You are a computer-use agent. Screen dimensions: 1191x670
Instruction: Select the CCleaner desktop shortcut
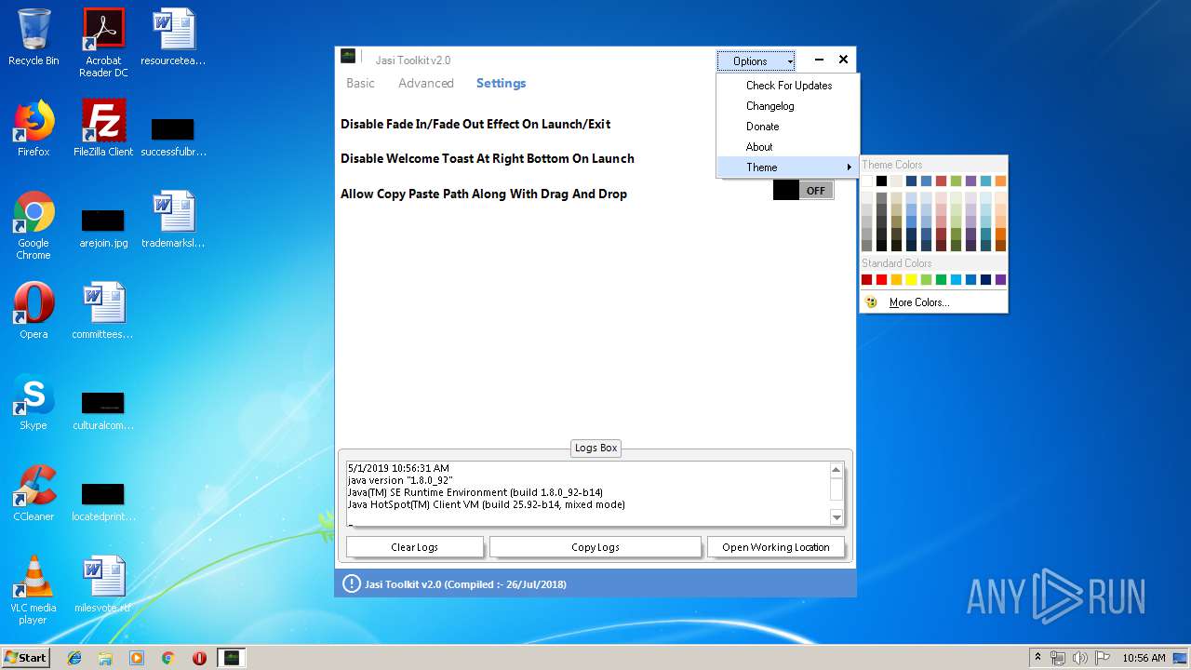pyautogui.click(x=33, y=493)
